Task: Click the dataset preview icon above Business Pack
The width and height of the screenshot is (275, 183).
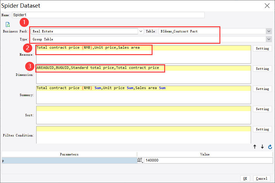Action: (7, 25)
